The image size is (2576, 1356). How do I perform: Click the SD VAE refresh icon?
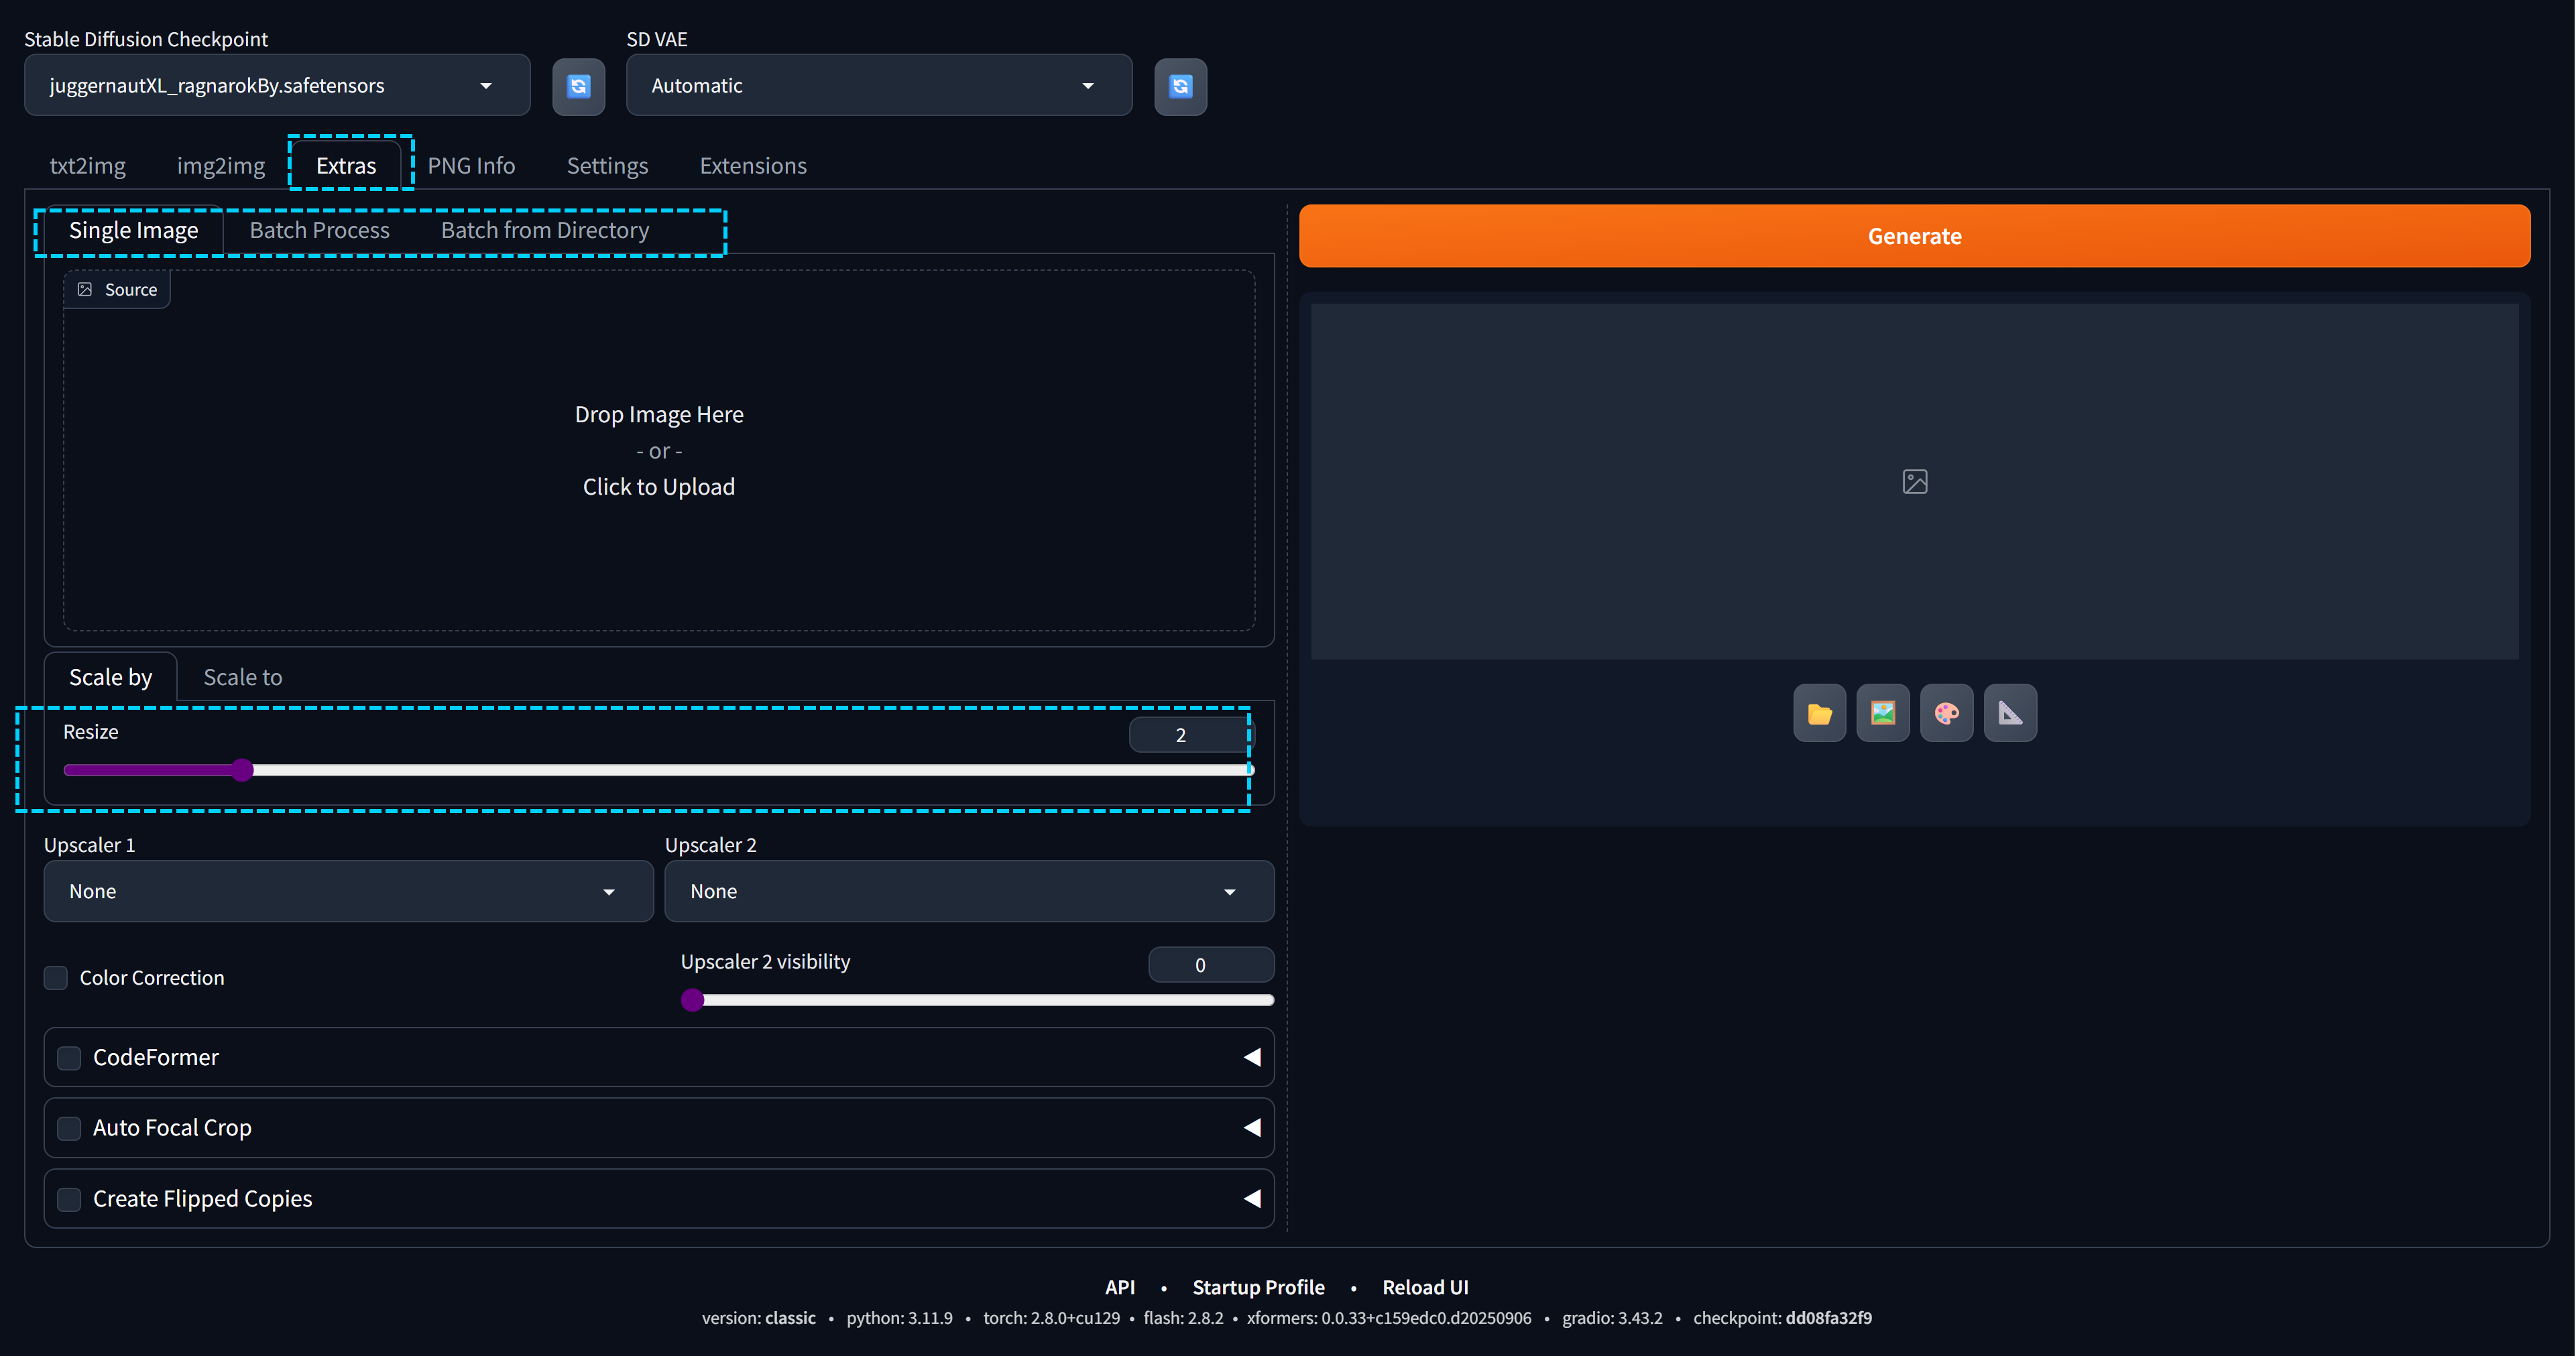pos(1180,86)
